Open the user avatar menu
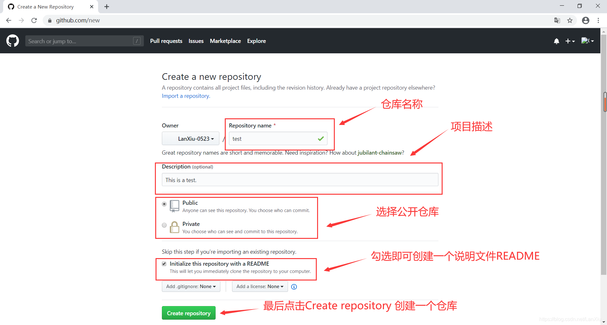The image size is (607, 325). (x=587, y=41)
